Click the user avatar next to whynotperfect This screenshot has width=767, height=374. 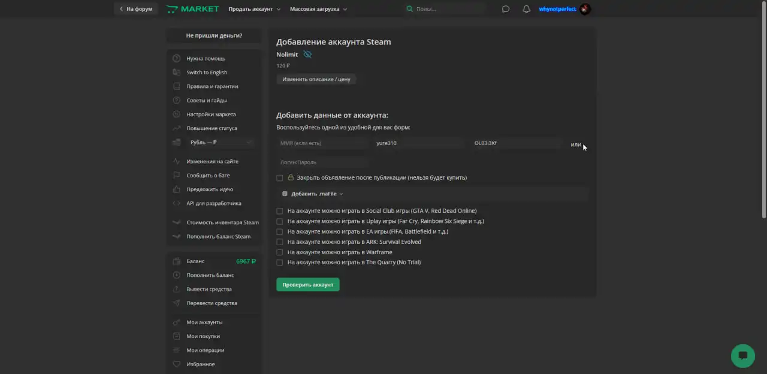coord(585,9)
